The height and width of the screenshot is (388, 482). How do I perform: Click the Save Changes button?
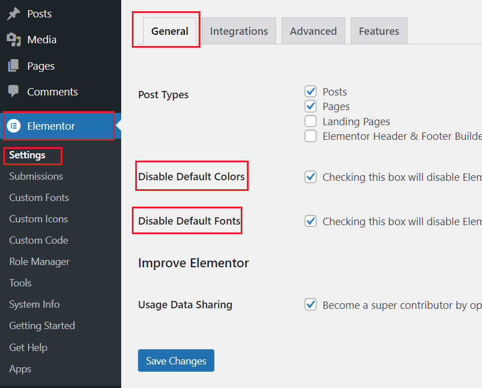pos(176,360)
